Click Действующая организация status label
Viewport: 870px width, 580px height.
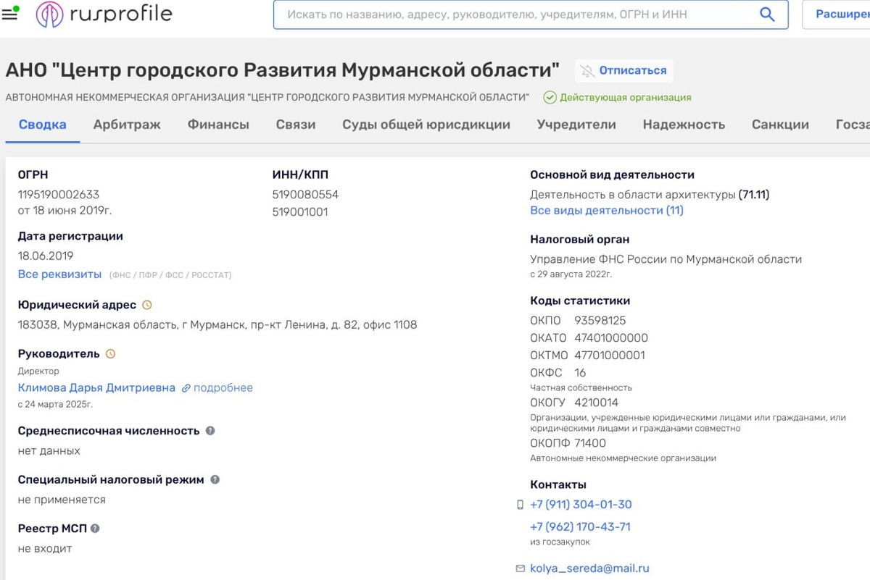pyautogui.click(x=626, y=98)
